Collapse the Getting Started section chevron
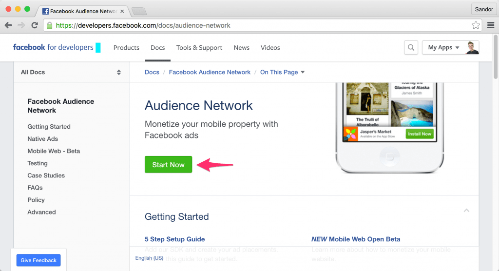The width and height of the screenshot is (499, 271). 466,211
